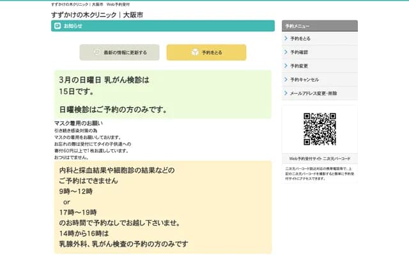Click the green March breast screening notice
Viewport: 409px width, 255px height.
point(162,94)
